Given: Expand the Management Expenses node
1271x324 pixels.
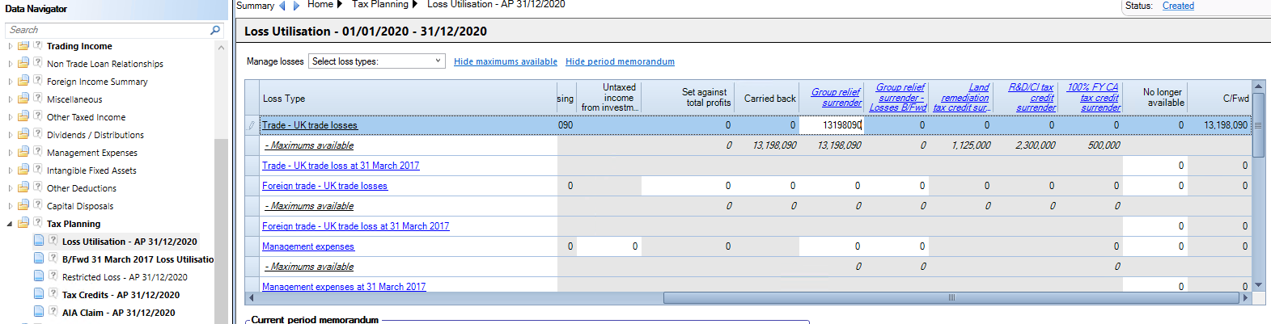Looking at the screenshot, I should click(x=10, y=153).
